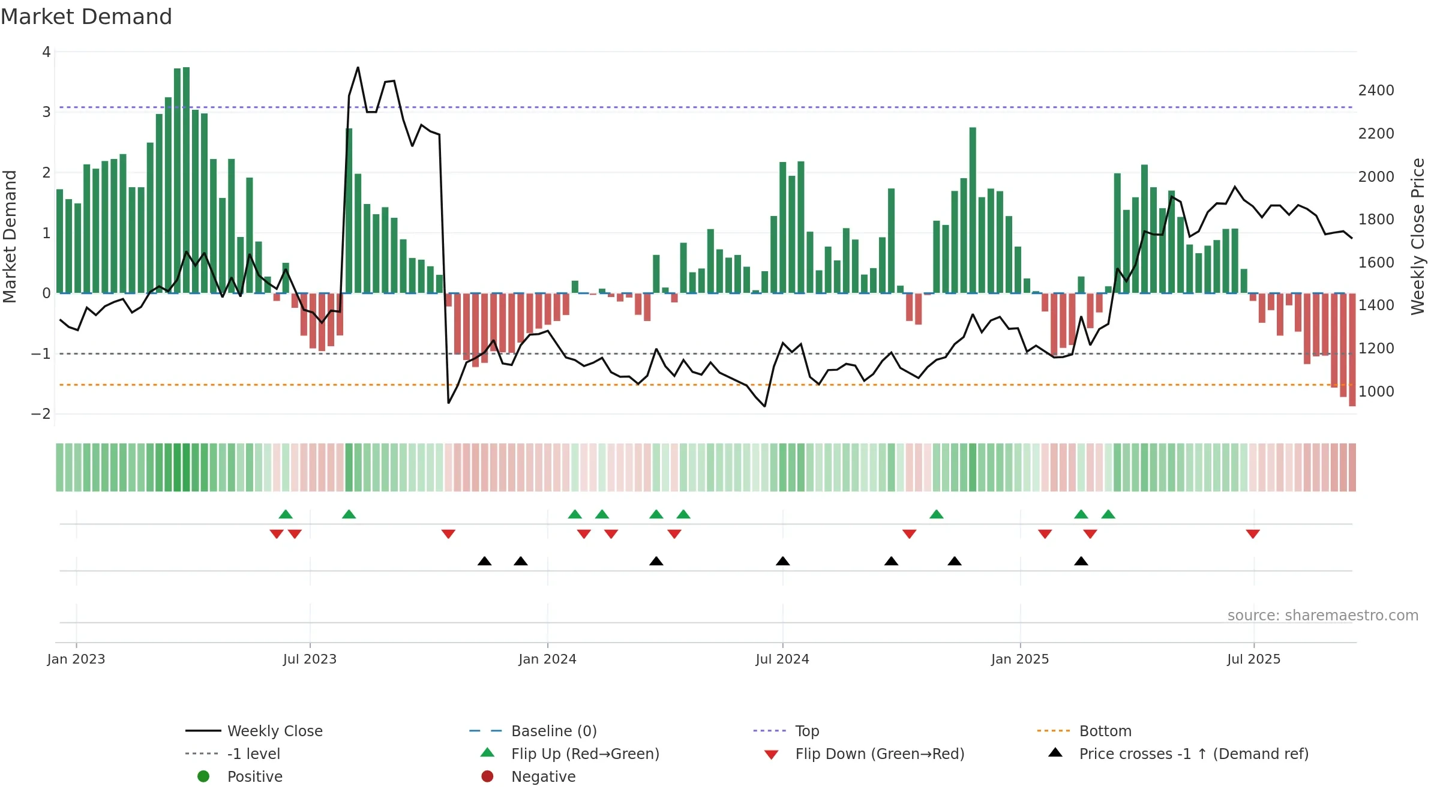Click the only black price-cross marker in 2025
1440x810 pixels.
[x=1081, y=561]
